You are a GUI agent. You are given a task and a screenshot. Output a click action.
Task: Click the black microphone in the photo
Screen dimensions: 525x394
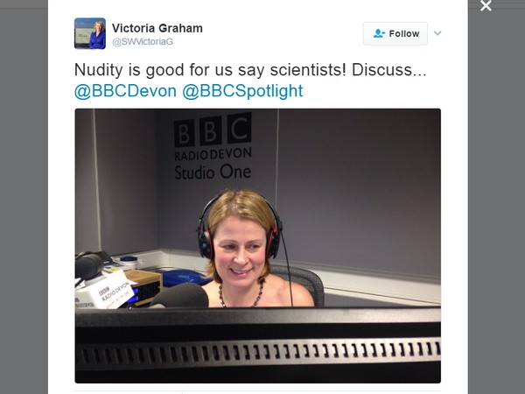pos(183,296)
